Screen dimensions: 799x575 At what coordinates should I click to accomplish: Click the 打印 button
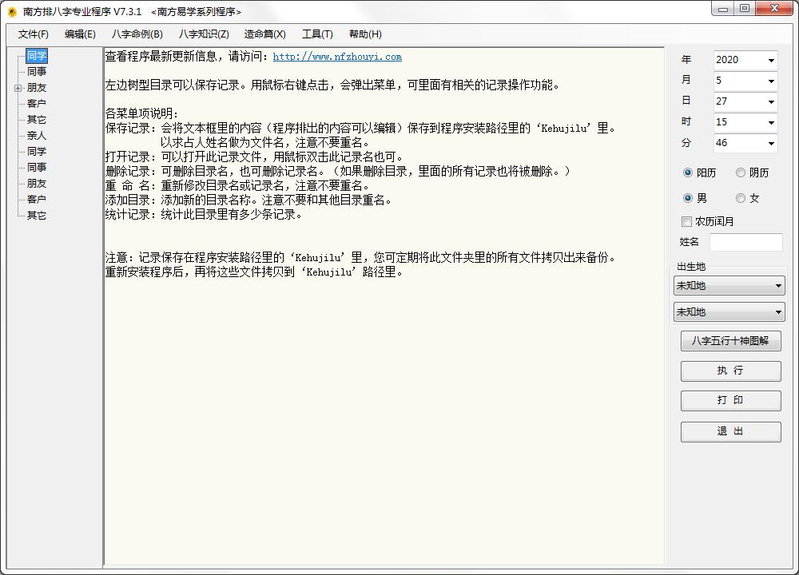[730, 401]
